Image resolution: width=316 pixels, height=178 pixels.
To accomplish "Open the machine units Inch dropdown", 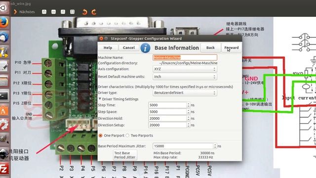I will click(185, 77).
